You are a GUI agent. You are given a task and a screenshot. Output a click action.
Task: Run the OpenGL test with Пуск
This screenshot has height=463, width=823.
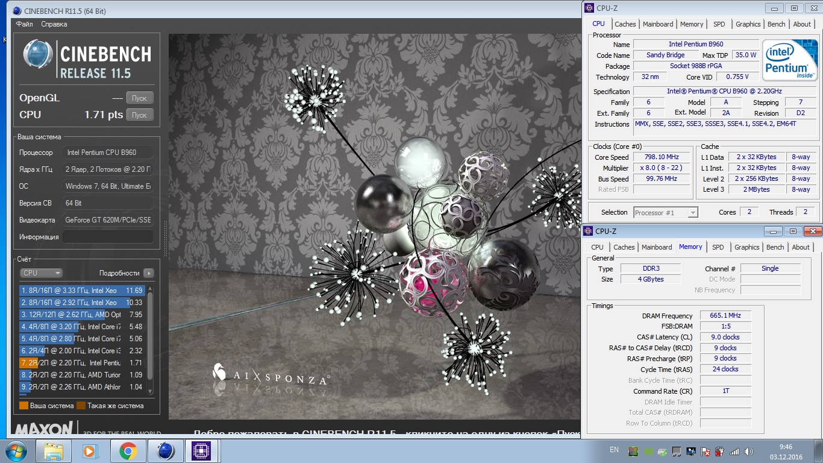point(139,98)
